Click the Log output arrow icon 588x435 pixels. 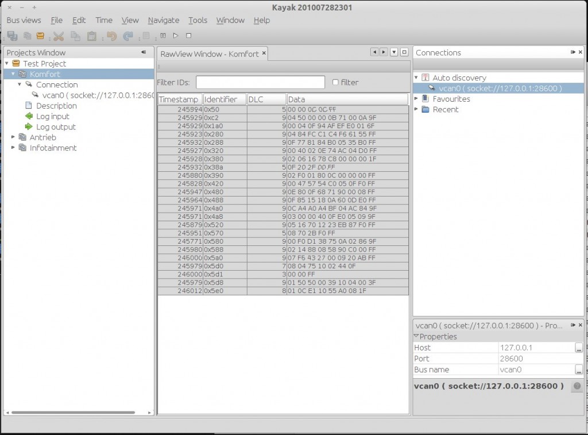pos(29,127)
